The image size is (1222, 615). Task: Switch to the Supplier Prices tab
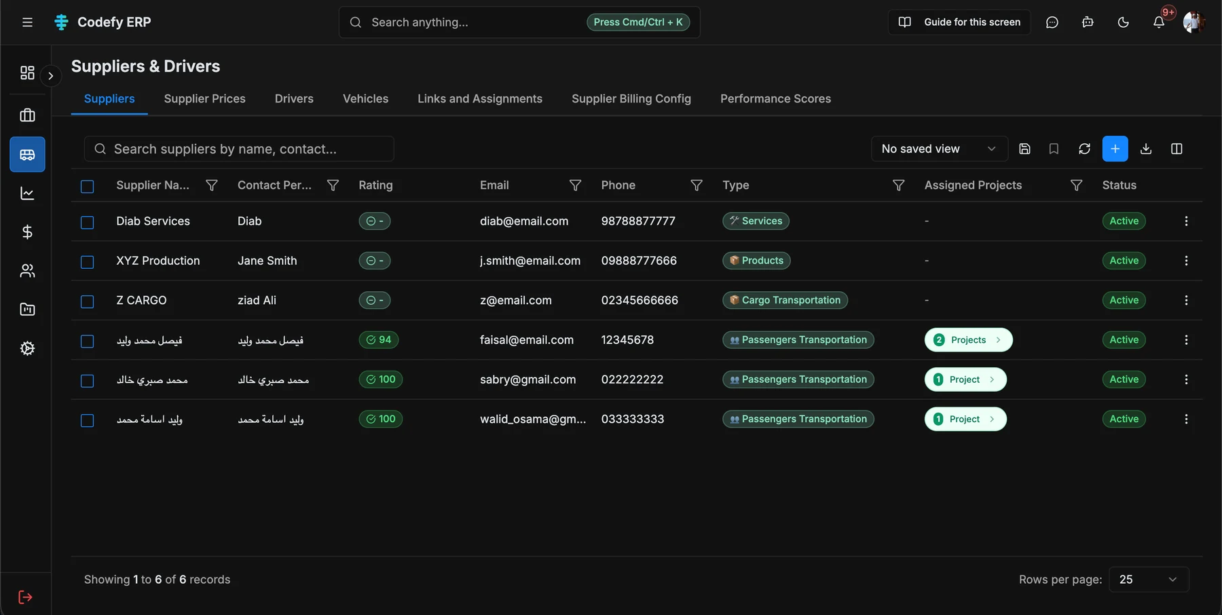click(x=205, y=98)
